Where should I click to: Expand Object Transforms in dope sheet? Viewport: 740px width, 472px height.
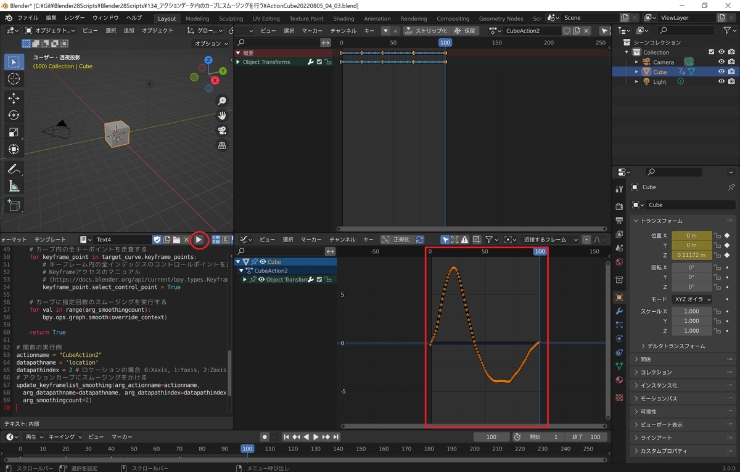[238, 62]
